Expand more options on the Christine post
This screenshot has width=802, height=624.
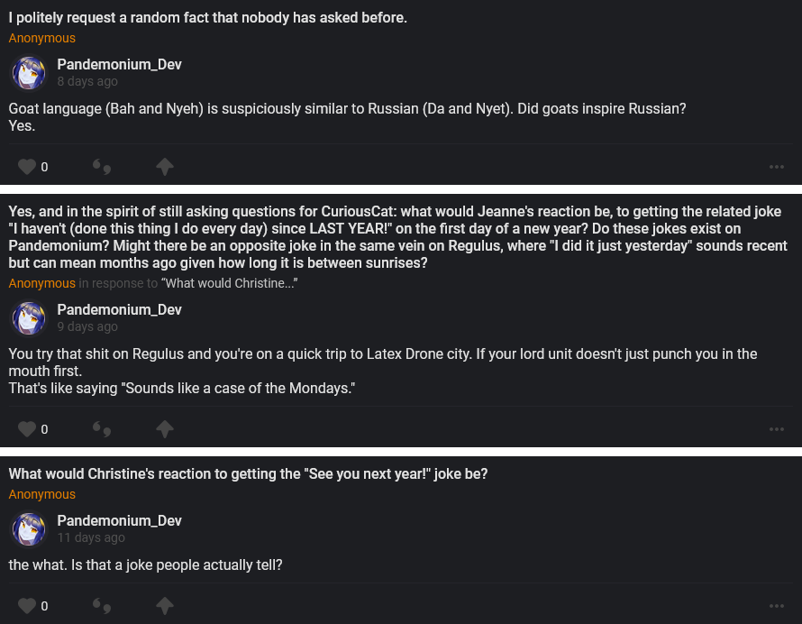[x=776, y=605]
